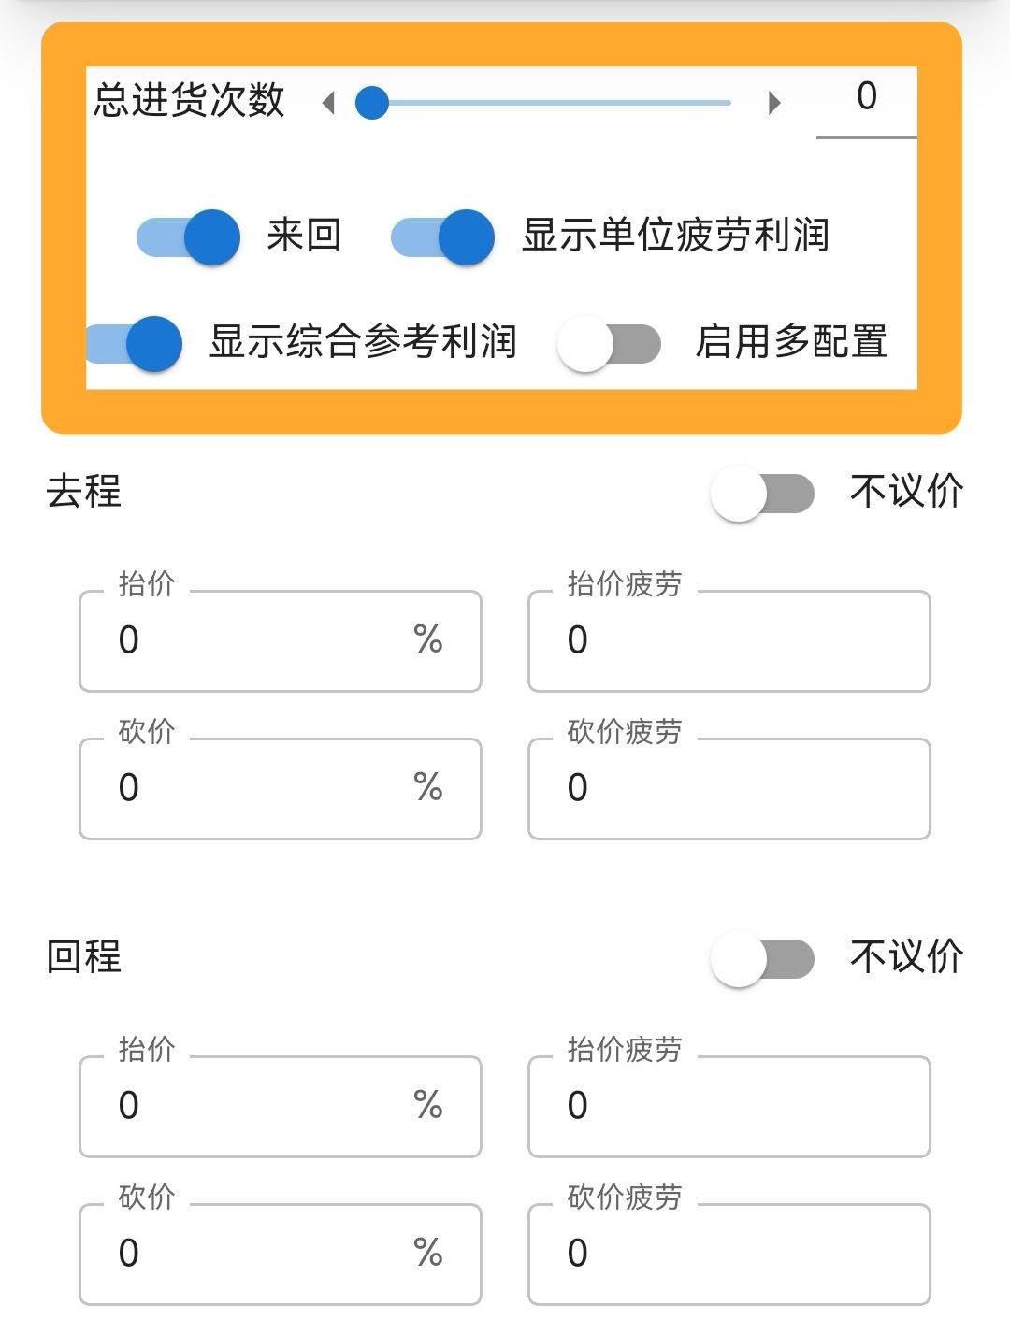Click the left arrow decrease icon on 总进货次数 slider
The height and width of the screenshot is (1334, 1010).
[x=328, y=103]
